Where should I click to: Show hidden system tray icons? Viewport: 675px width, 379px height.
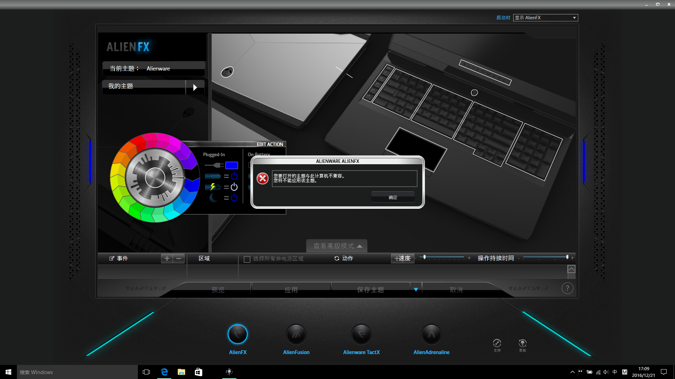coord(572,372)
